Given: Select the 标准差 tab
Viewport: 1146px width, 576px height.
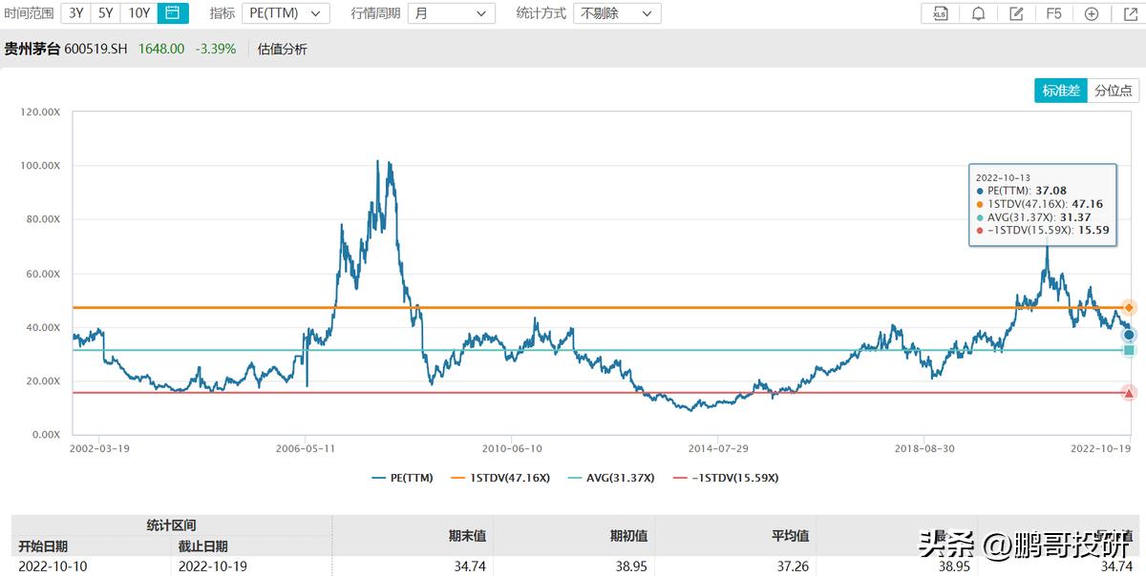Looking at the screenshot, I should [1061, 91].
